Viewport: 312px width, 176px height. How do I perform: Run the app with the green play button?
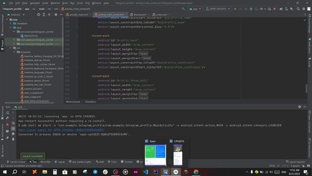coord(235,9)
